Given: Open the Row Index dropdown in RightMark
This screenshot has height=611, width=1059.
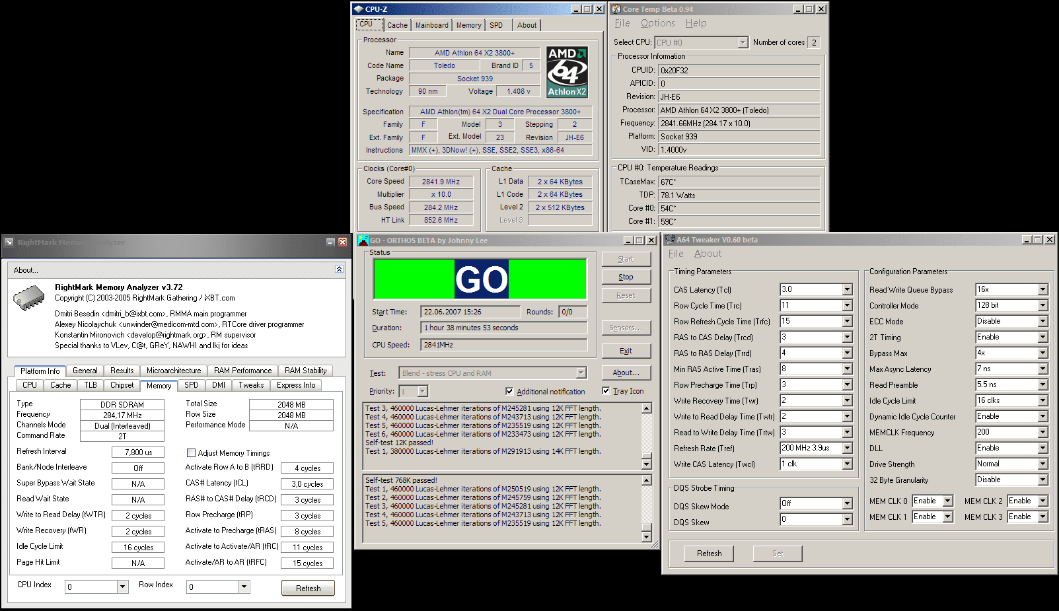Looking at the screenshot, I should tap(244, 587).
